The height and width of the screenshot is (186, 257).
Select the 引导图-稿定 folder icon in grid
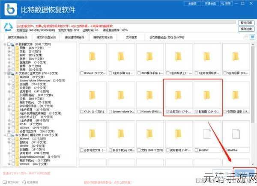(235, 95)
